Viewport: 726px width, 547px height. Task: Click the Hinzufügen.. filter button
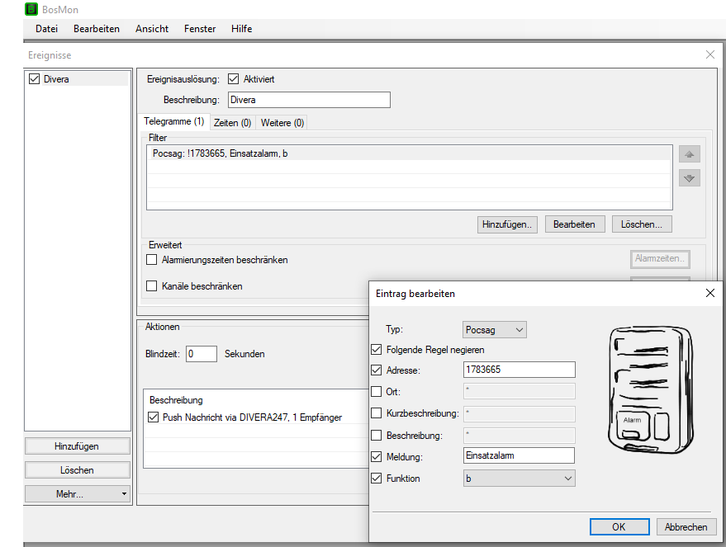point(508,224)
